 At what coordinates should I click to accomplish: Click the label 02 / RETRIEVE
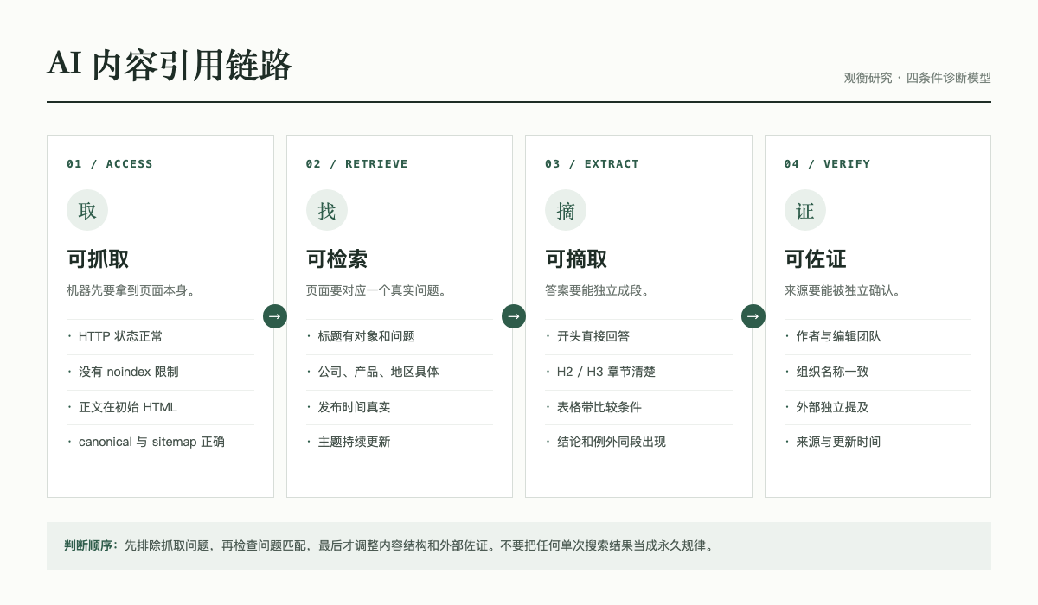357,163
